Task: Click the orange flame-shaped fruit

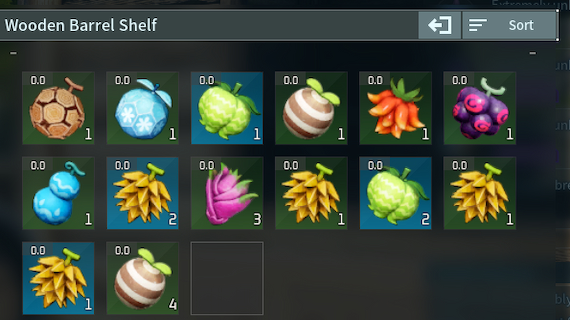Action: 395,108
